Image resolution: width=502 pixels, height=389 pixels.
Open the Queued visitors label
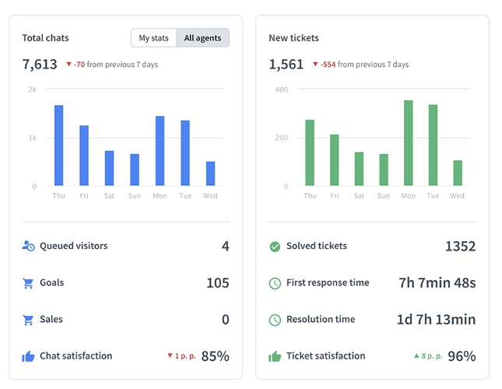(x=74, y=246)
